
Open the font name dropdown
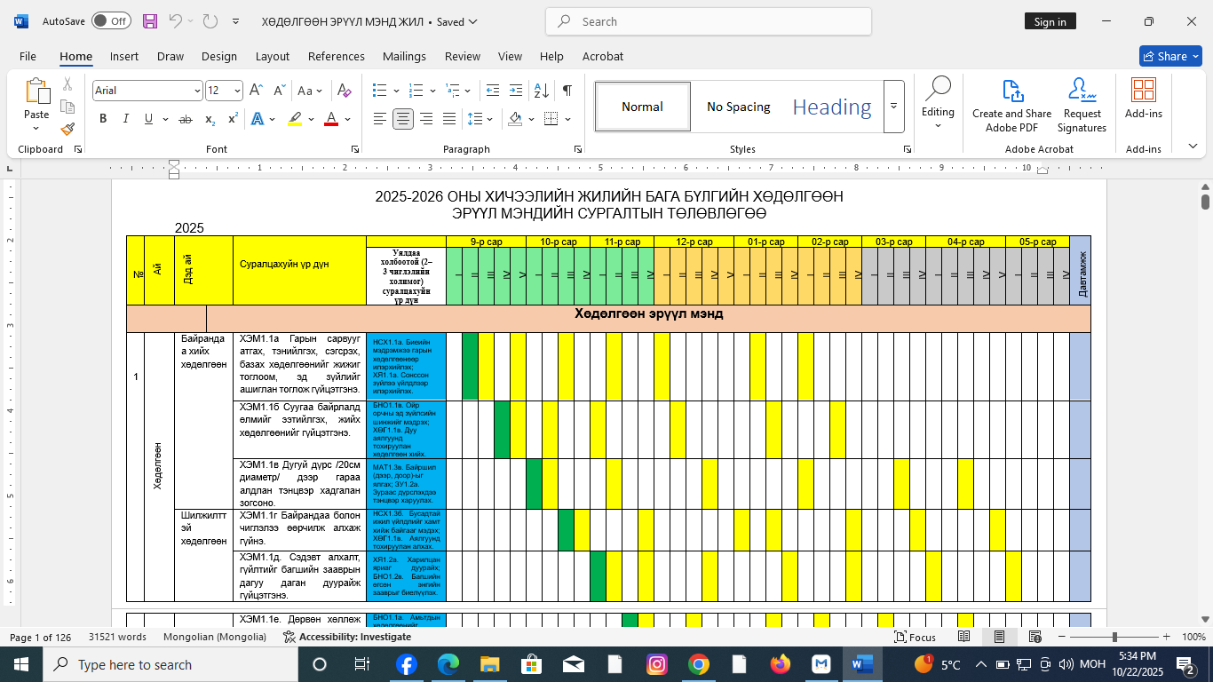tap(197, 91)
